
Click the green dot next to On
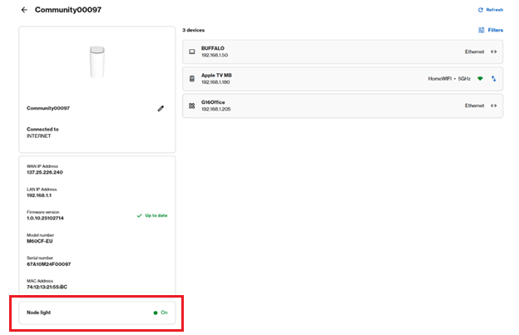coord(156,313)
